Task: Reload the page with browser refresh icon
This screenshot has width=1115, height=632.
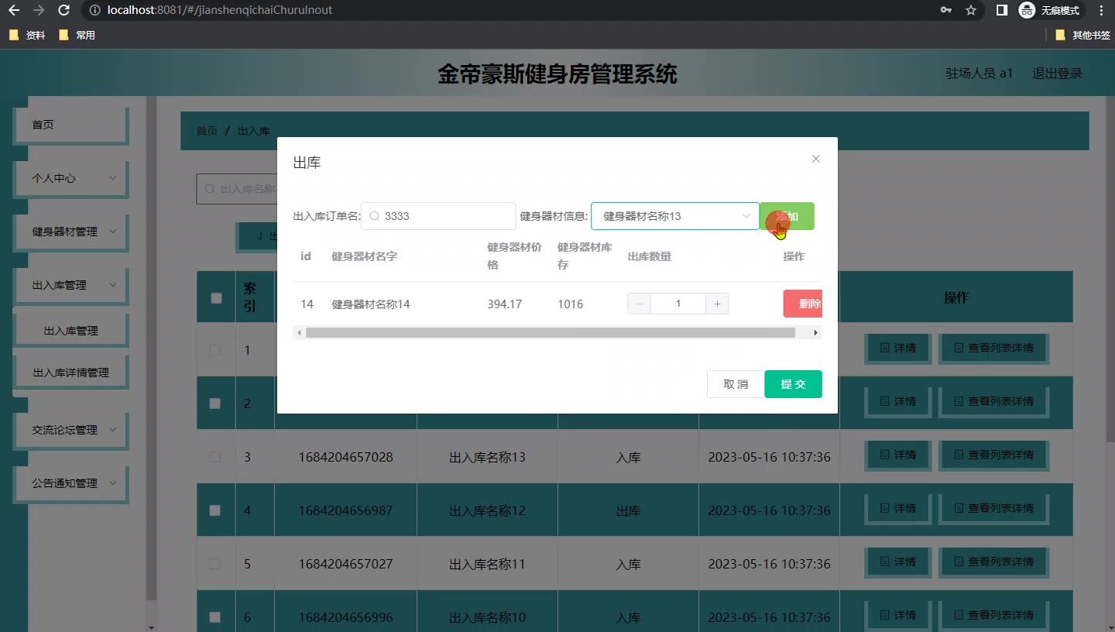Action: 64,10
